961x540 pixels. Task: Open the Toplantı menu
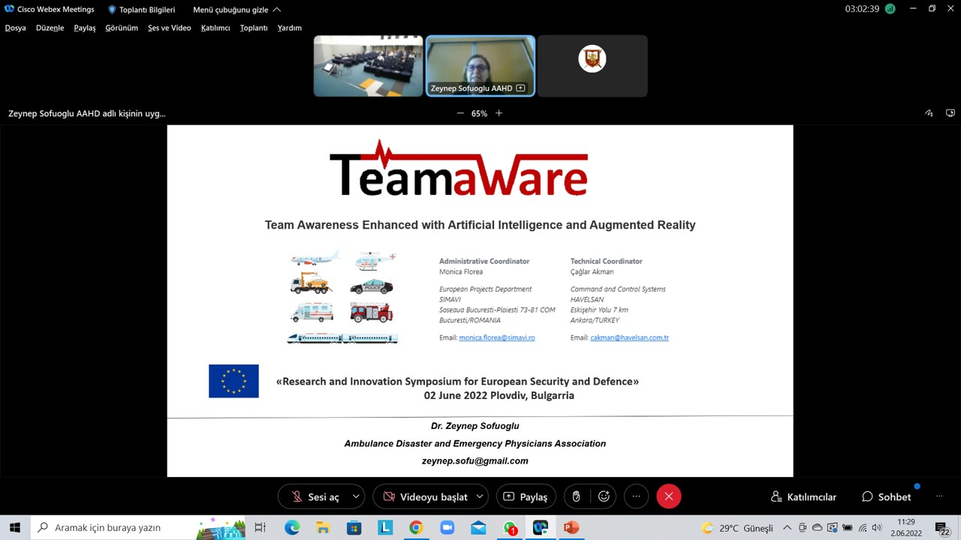[x=254, y=28]
